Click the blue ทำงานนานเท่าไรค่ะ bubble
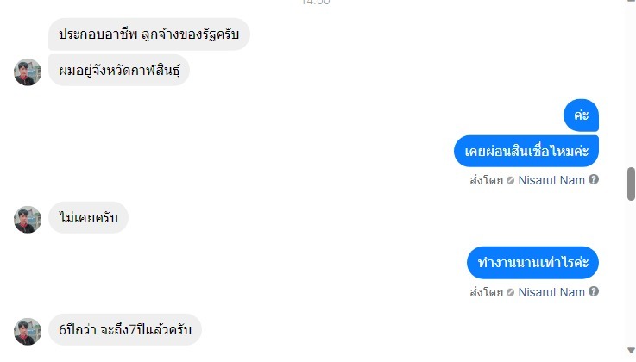 coord(532,263)
